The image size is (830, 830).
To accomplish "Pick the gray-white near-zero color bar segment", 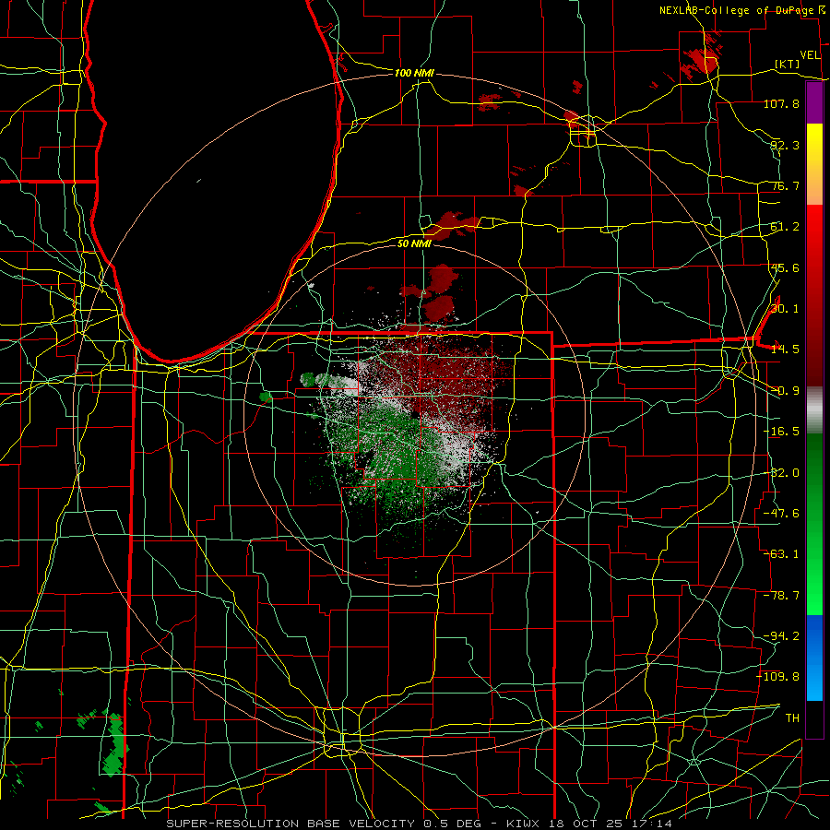I will pos(814,409).
